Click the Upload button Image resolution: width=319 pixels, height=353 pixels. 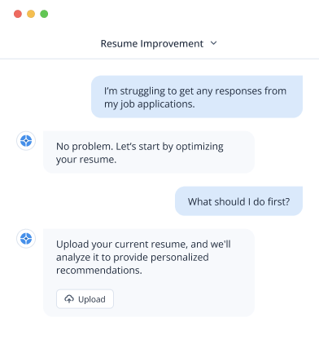[x=85, y=299]
